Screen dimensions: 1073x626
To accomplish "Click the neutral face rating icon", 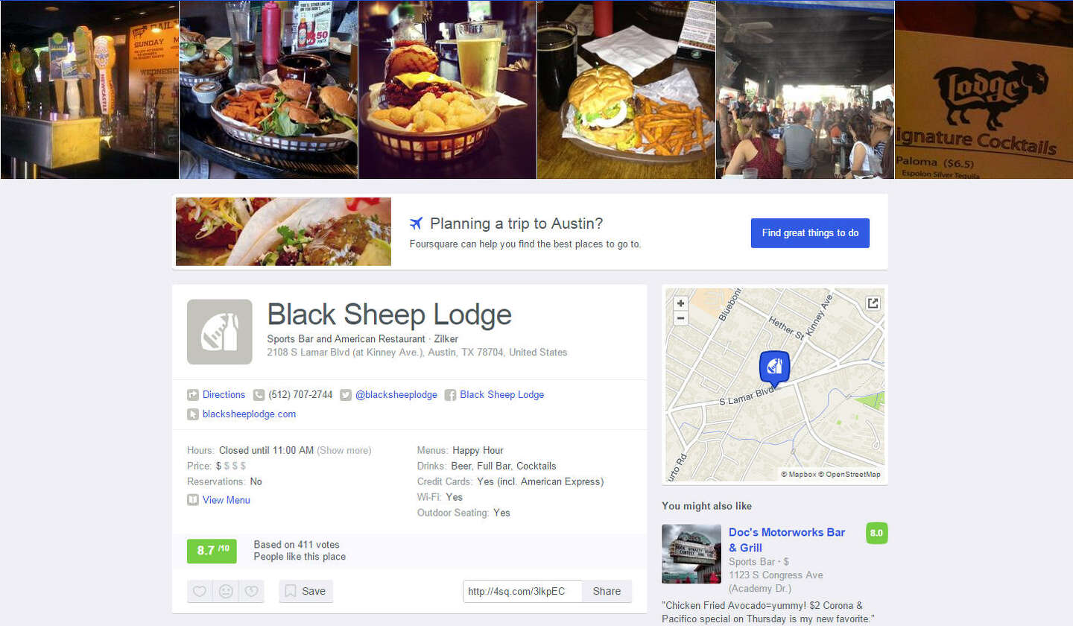I will coord(226,591).
